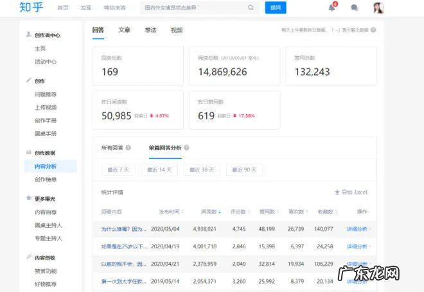This screenshot has width=424, height=292.
Task: Open 好物推荐 in the sidebar
Action: point(46,284)
